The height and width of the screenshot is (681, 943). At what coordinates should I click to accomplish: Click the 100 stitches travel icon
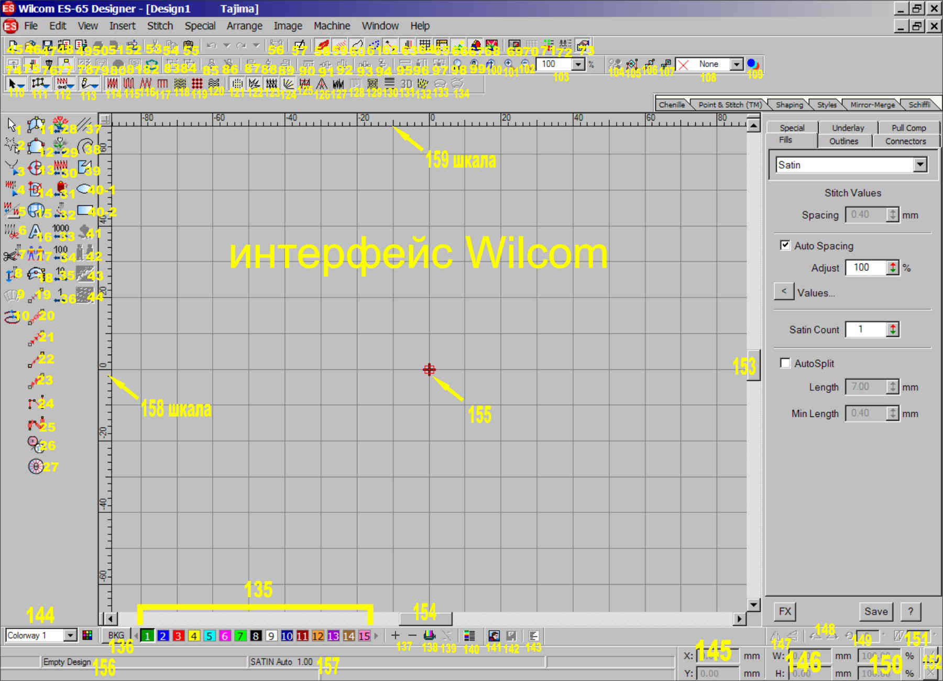[60, 253]
